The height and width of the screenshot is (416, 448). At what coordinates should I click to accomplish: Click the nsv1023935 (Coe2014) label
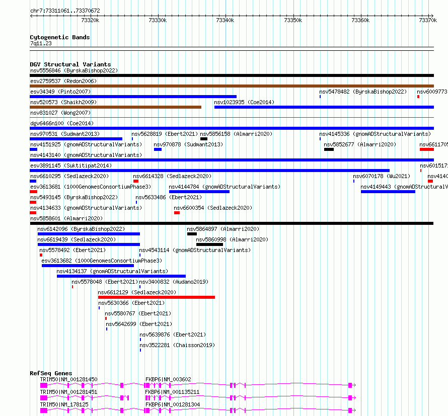(244, 102)
